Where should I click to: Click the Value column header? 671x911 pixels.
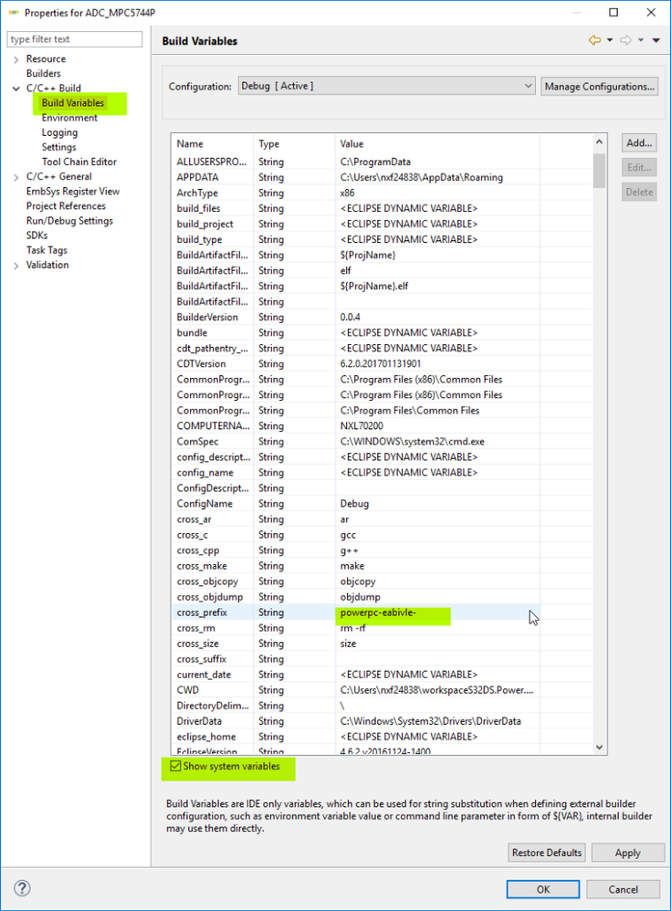click(437, 143)
